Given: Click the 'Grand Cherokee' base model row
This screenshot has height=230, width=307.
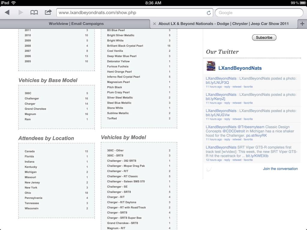Looking at the screenshot, I should [56, 109].
